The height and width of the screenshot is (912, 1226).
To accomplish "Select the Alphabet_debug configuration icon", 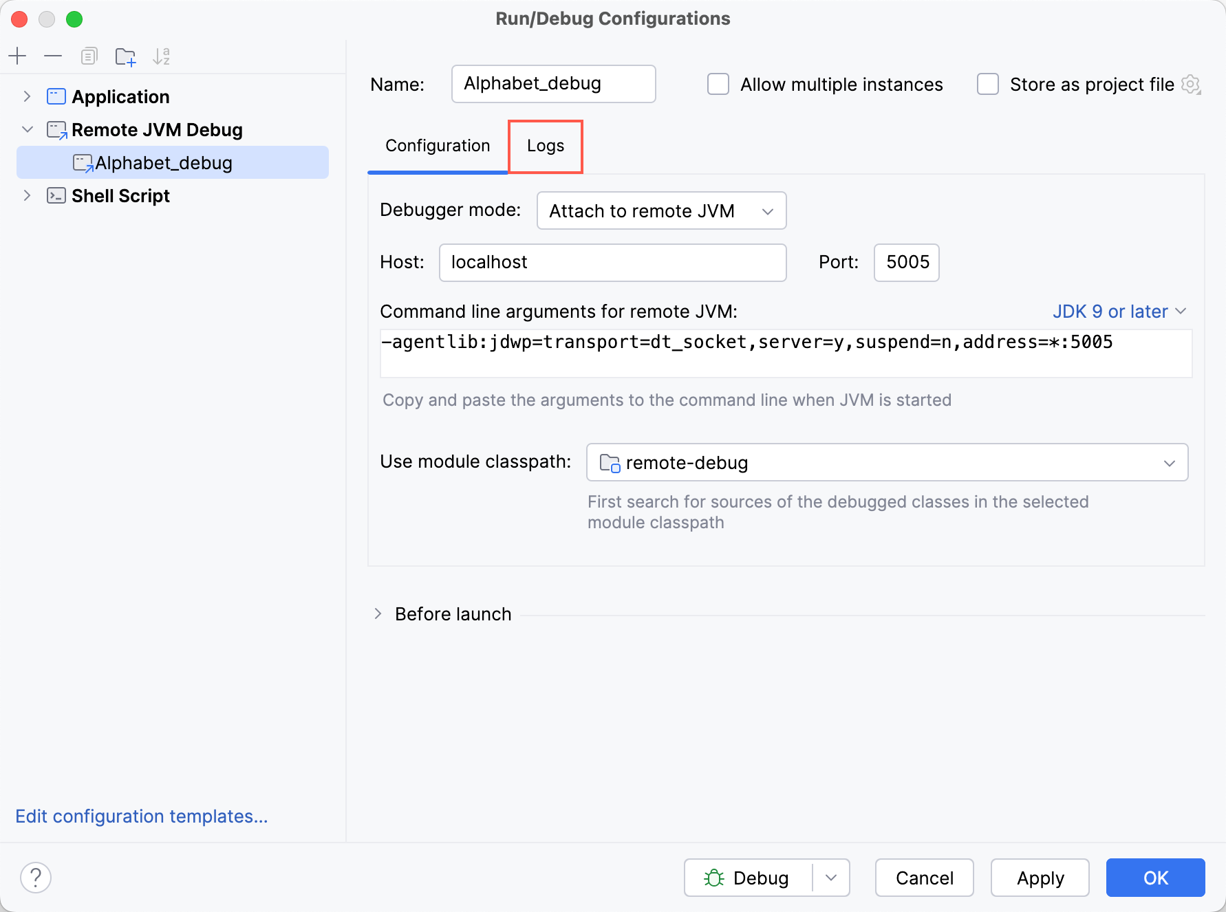I will (x=83, y=162).
